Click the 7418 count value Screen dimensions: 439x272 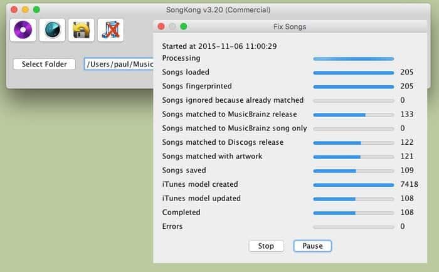pyautogui.click(x=409, y=184)
